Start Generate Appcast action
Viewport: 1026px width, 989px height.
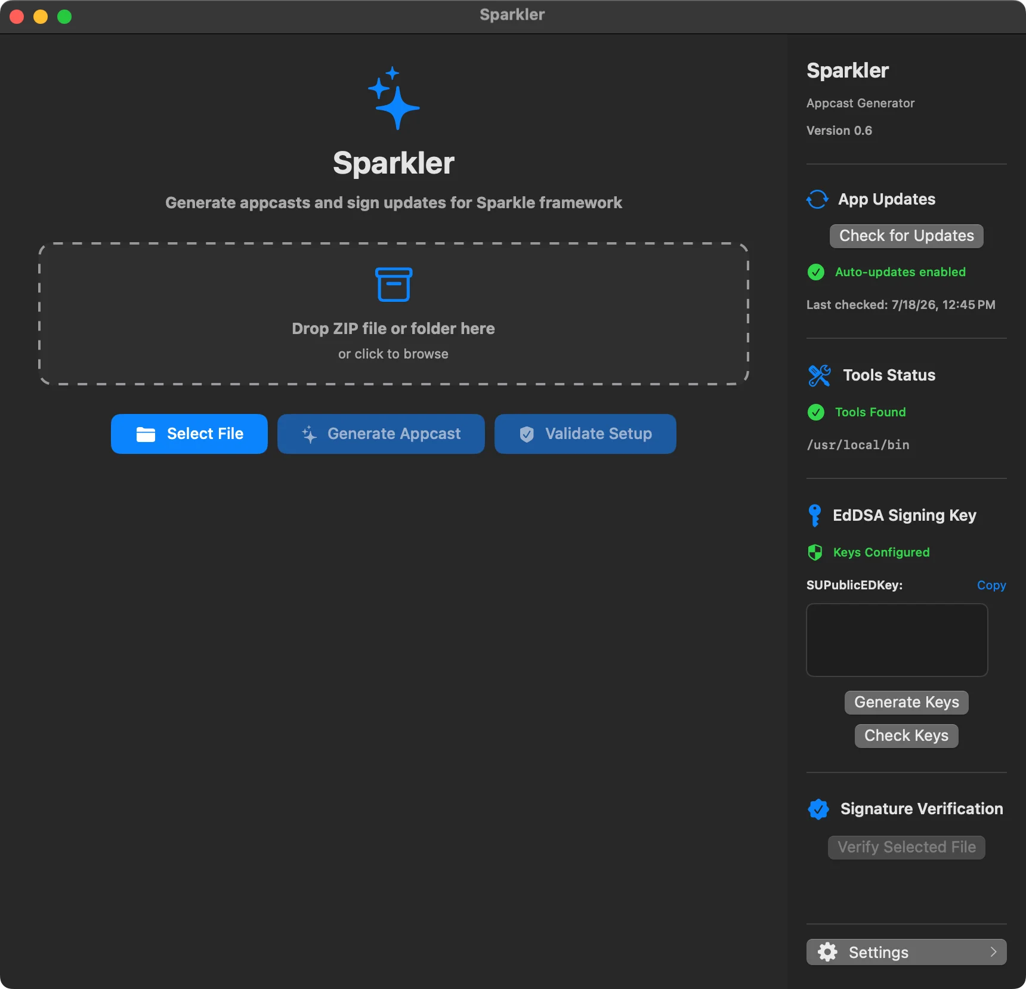tap(381, 434)
